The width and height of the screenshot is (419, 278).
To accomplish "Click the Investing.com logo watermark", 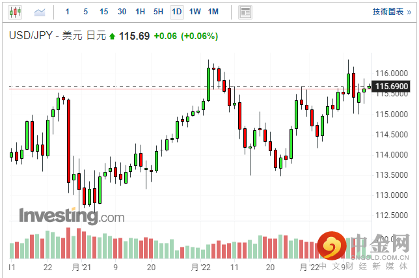I will [72, 215].
